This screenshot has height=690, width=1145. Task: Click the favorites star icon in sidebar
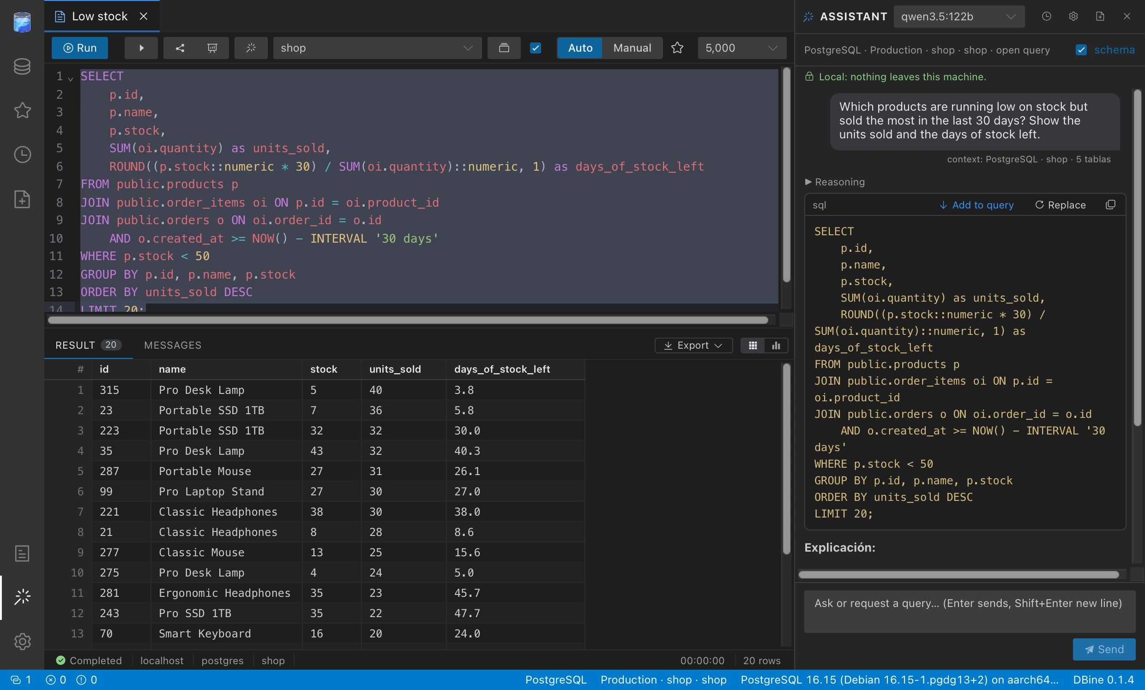(22, 111)
